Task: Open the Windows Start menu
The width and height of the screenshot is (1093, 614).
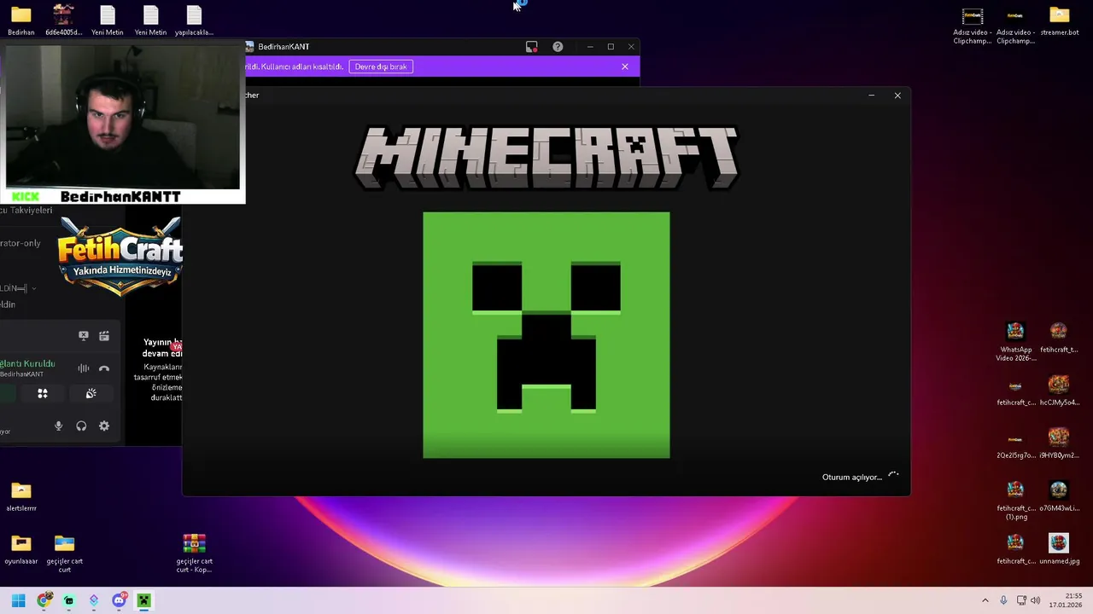Action: tap(19, 600)
